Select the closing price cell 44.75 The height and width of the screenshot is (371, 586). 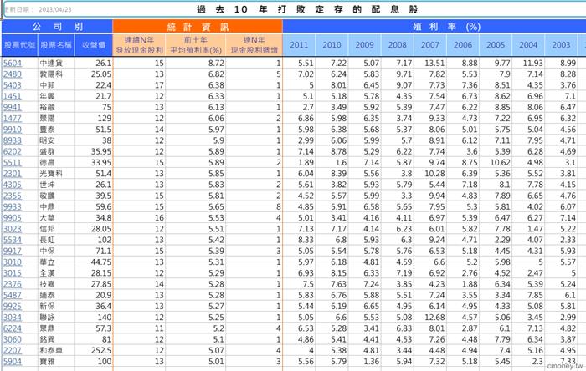pyautogui.click(x=94, y=262)
